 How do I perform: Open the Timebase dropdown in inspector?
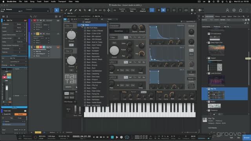pos(20,24)
